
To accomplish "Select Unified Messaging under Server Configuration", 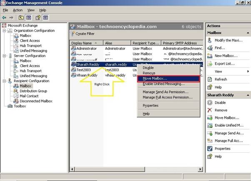I will click(33, 76).
